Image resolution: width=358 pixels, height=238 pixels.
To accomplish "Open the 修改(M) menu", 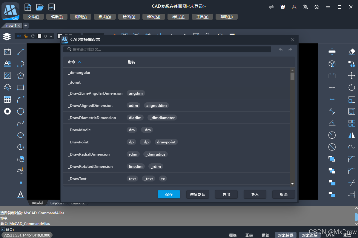I will [x=154, y=17].
